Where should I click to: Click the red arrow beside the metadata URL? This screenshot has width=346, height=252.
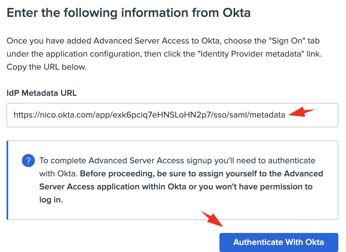click(x=301, y=113)
